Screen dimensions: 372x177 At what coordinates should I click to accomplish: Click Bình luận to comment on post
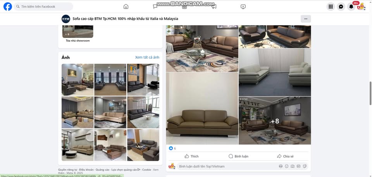(238, 156)
